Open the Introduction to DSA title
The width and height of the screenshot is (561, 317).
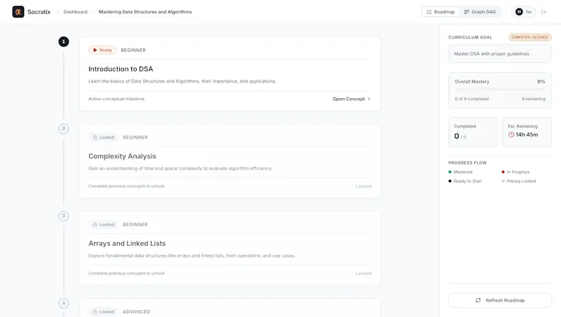[121, 69]
